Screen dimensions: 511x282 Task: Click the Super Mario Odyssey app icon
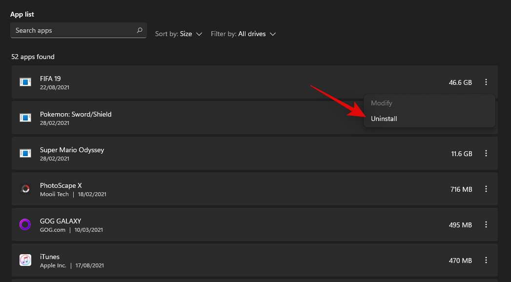pyautogui.click(x=25, y=153)
